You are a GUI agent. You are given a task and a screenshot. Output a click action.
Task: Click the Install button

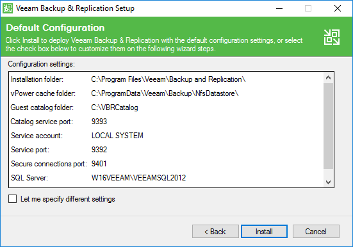264,231
